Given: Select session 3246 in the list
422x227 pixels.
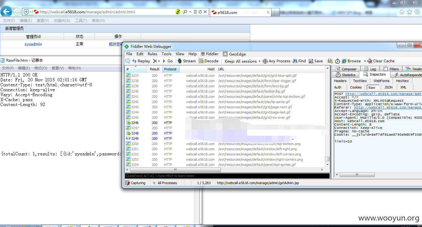Looking at the screenshot, I should point(225,123).
